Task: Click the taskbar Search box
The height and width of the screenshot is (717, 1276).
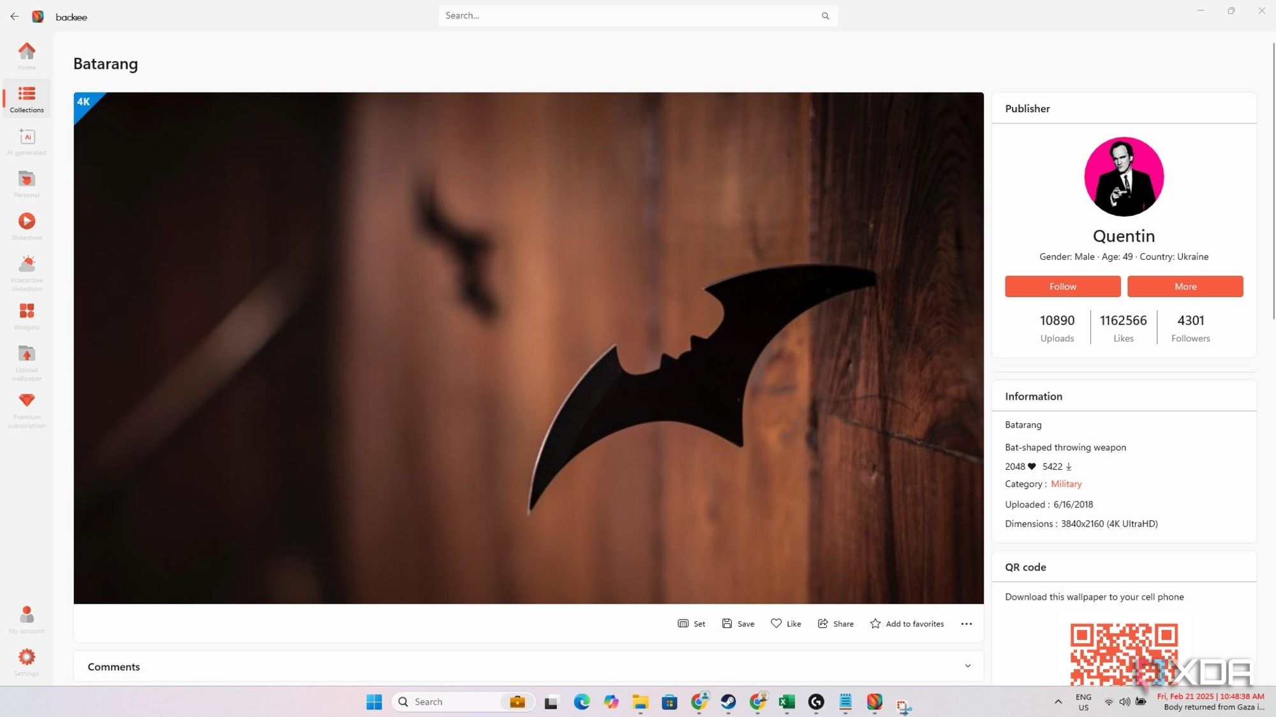Action: [x=463, y=702]
